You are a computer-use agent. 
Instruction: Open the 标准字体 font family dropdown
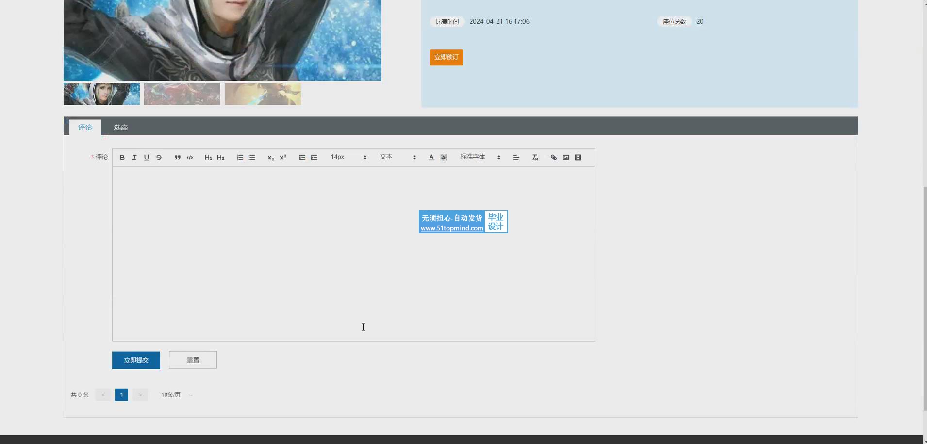pos(480,157)
